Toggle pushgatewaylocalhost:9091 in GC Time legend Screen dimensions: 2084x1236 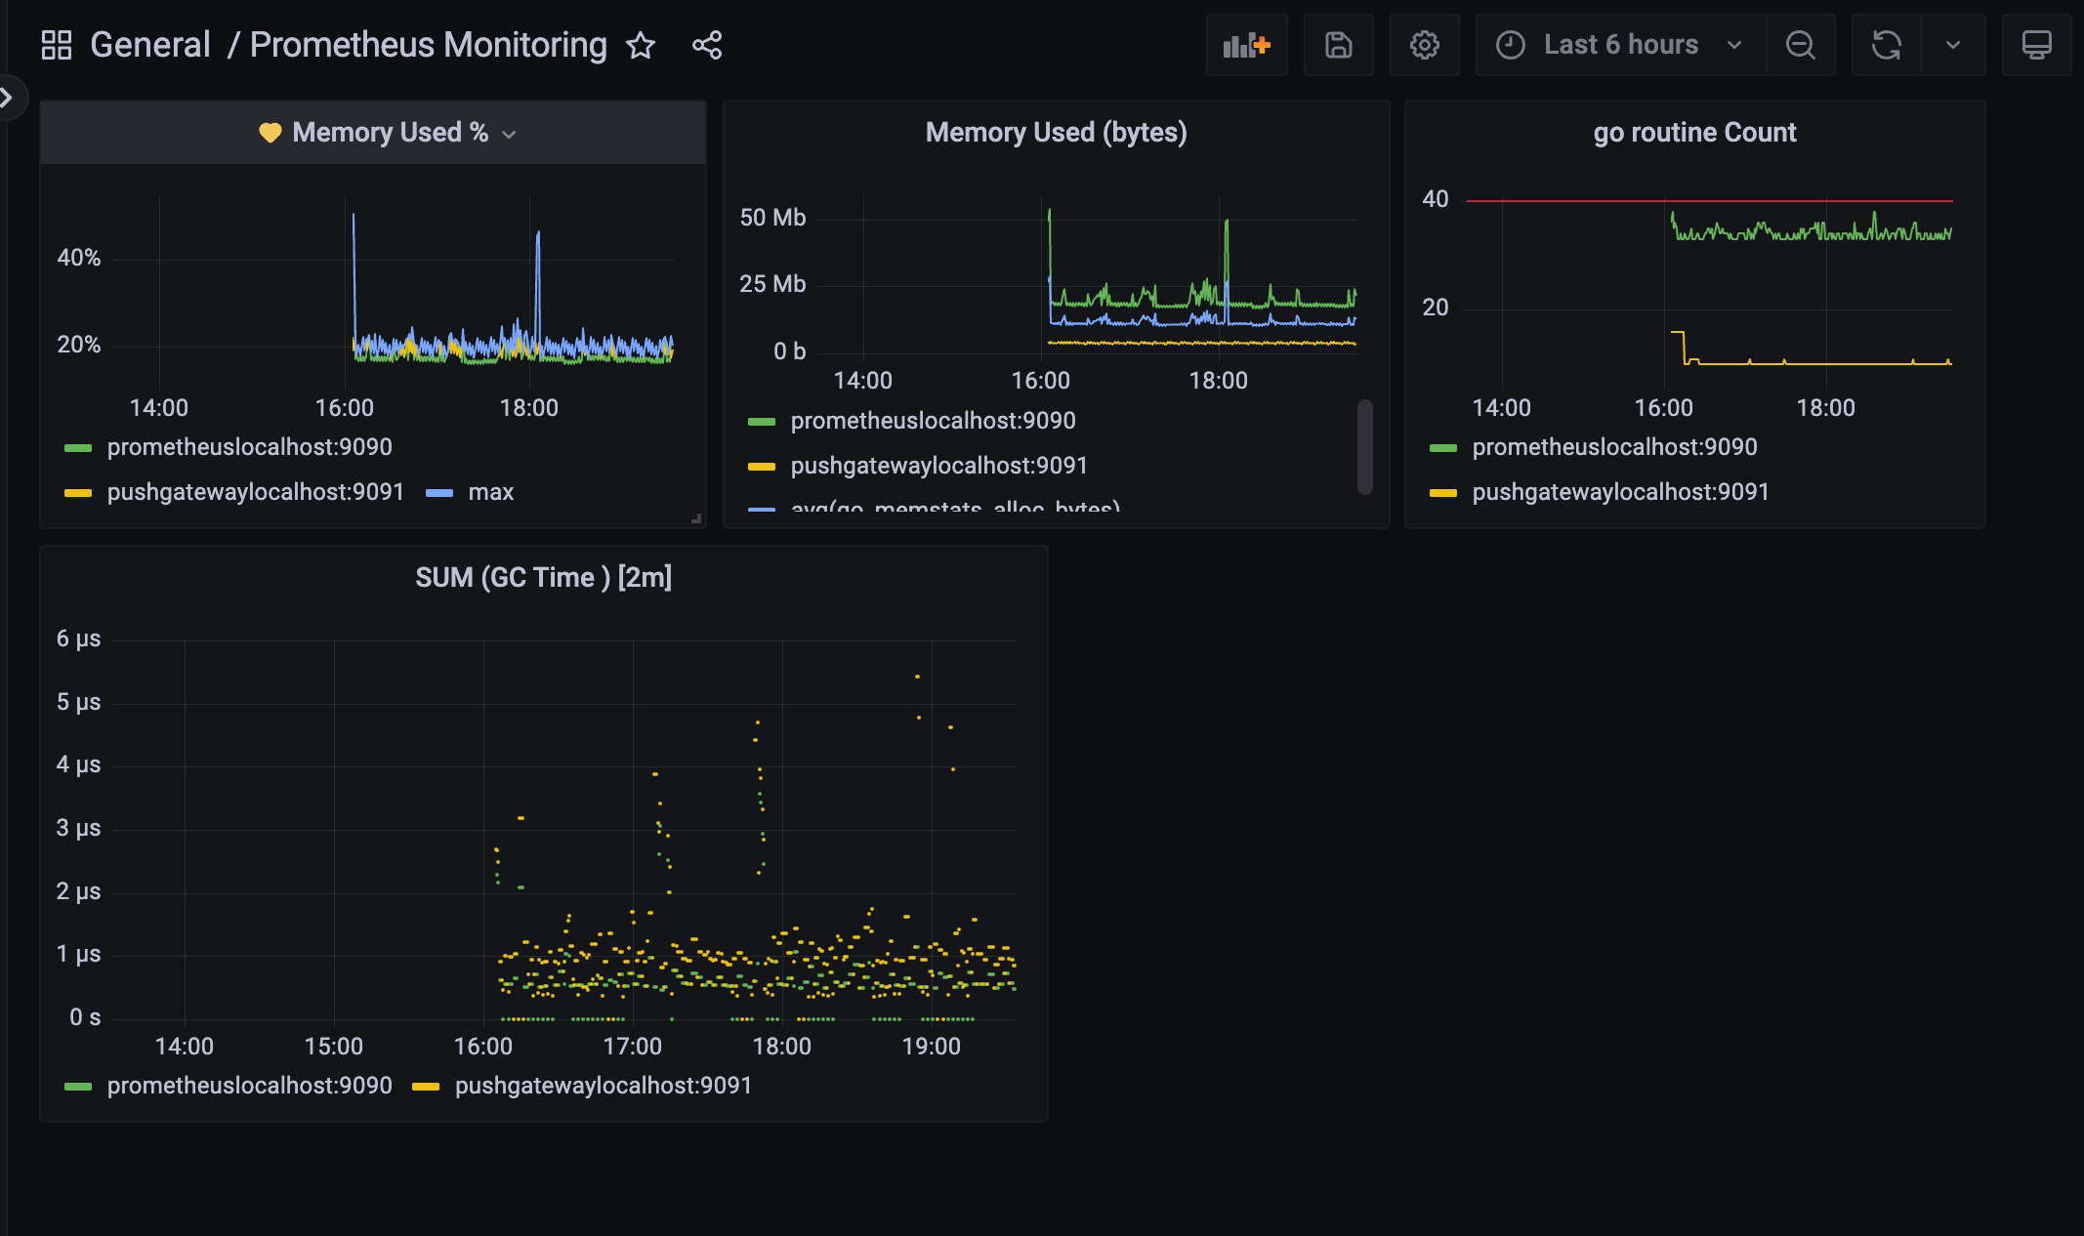(603, 1086)
